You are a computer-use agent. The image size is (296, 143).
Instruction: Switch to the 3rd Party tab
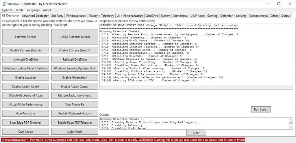coord(58,16)
